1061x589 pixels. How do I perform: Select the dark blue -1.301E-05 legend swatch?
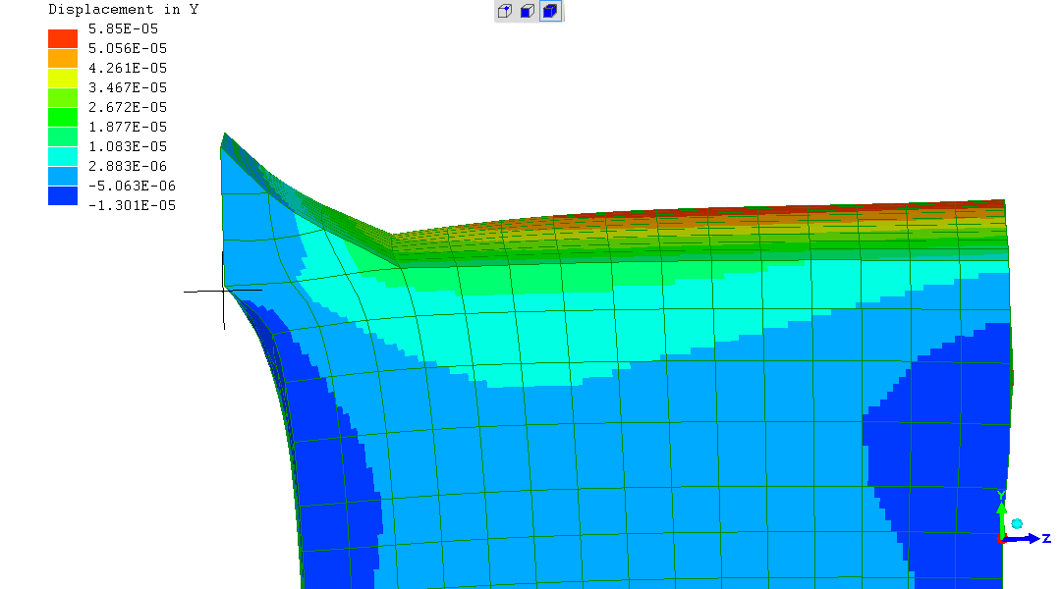pos(63,195)
